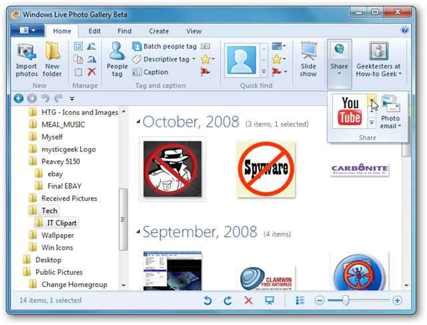Select the IT Clipart folder

(56, 223)
